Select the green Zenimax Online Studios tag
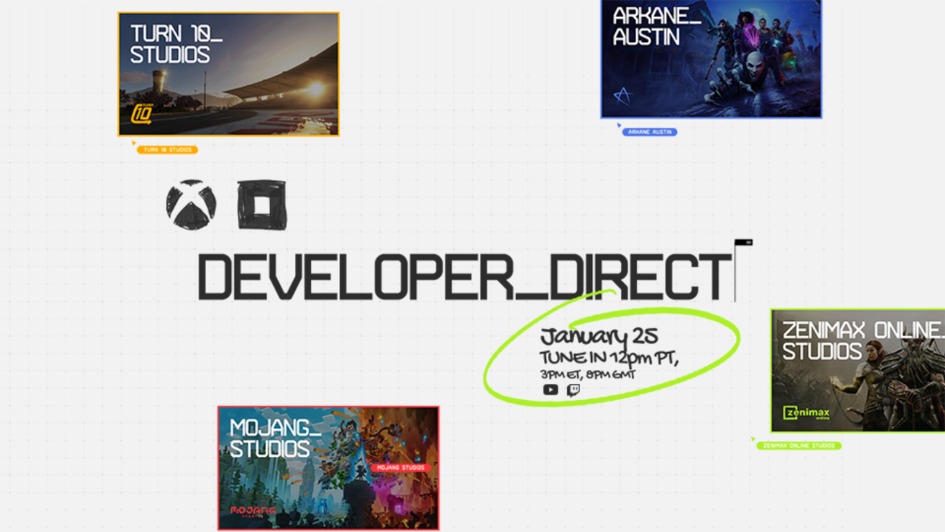The width and height of the screenshot is (945, 532). click(799, 445)
